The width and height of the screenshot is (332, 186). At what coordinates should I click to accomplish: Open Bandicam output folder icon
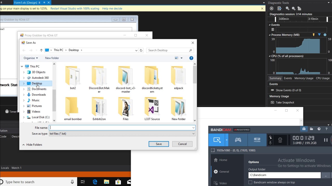(311, 129)
